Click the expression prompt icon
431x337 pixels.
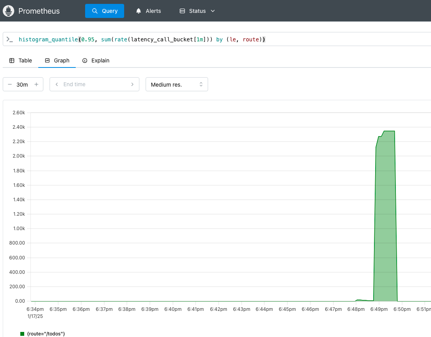10,39
